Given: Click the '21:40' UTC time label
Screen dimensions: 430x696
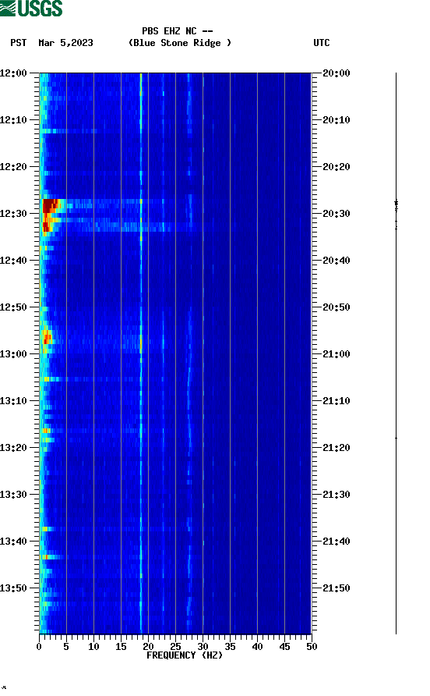Looking at the screenshot, I should pyautogui.click(x=336, y=542).
